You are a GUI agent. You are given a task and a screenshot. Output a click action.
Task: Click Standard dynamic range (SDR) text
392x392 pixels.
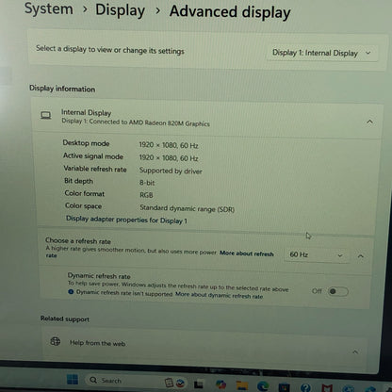point(188,208)
